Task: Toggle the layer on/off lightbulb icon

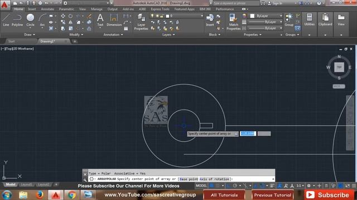Action: coord(152,16)
